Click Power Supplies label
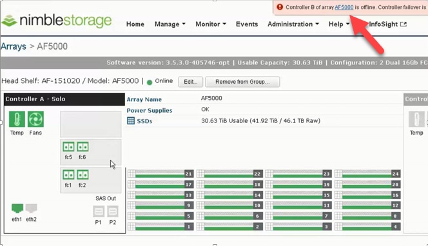The height and width of the screenshot is (246, 428). [x=150, y=111]
